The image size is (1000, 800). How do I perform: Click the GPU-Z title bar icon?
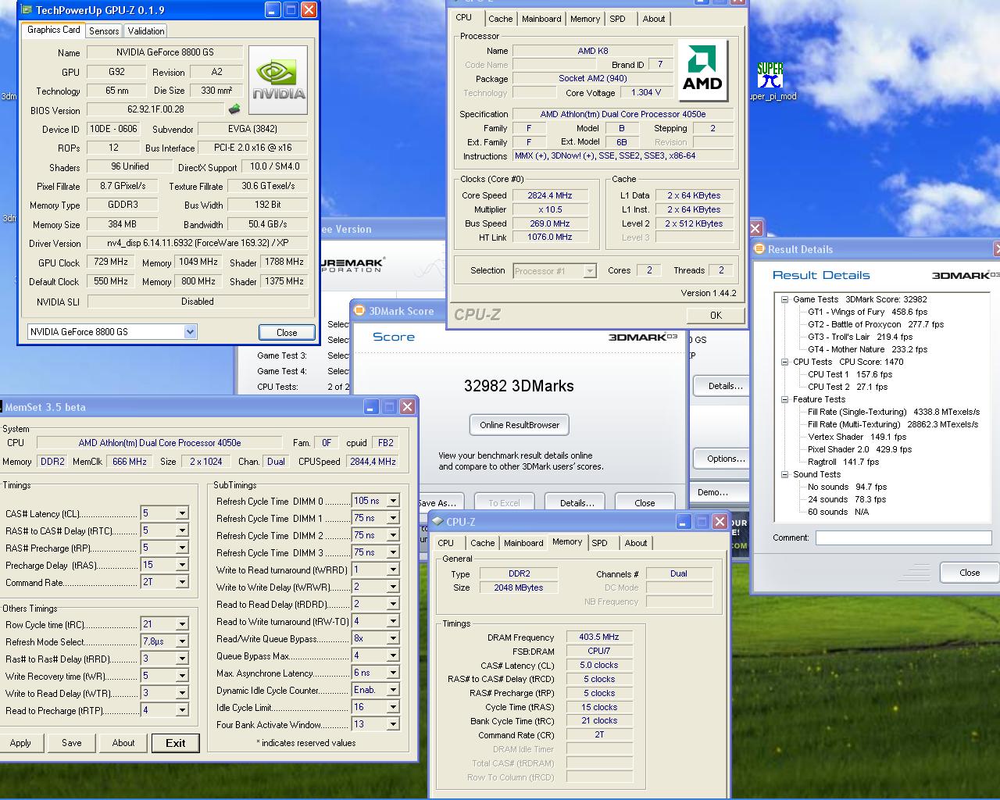(x=27, y=10)
